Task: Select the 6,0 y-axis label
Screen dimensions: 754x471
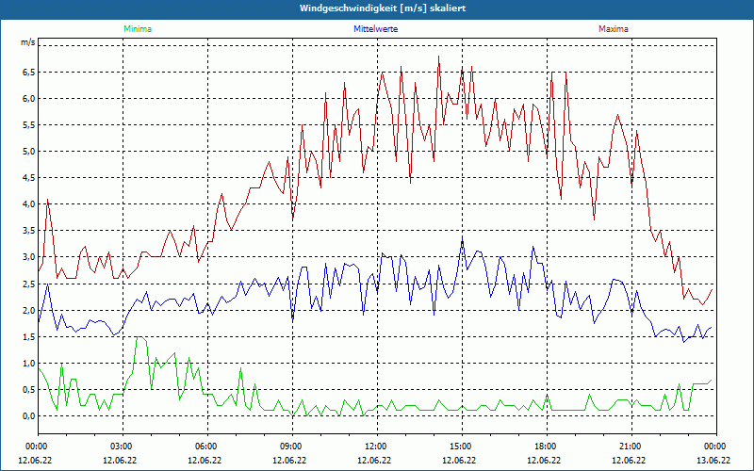Action: pyautogui.click(x=28, y=99)
